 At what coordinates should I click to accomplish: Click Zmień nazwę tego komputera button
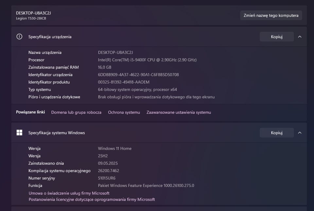point(271,15)
